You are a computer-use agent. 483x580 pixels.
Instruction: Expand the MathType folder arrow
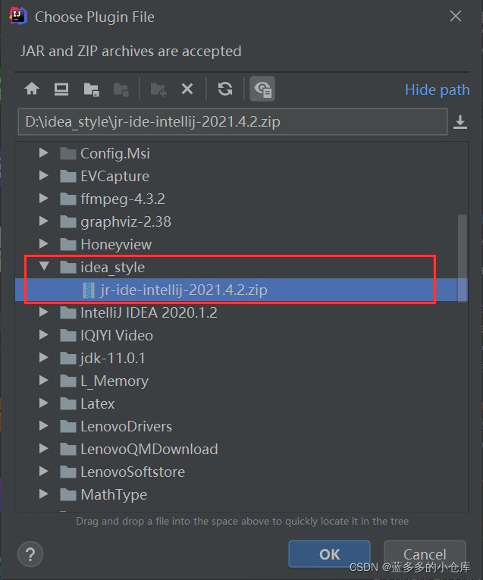44,494
